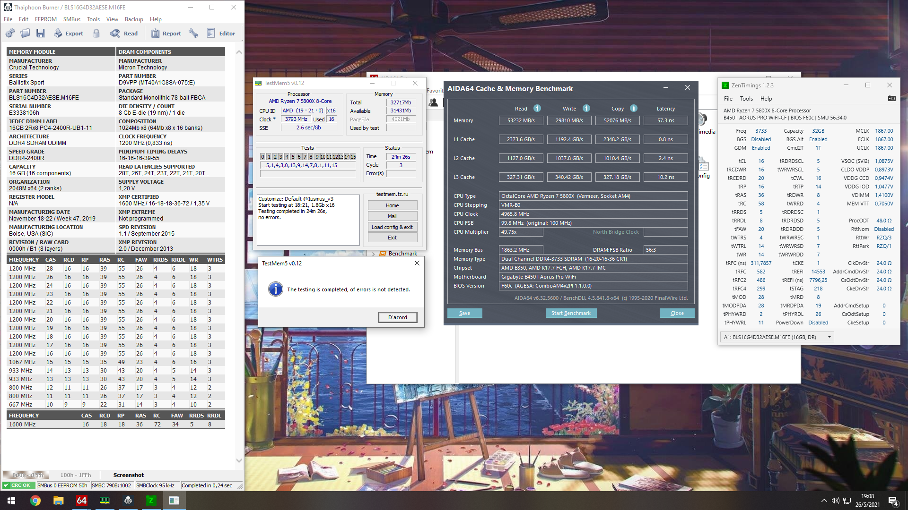Image resolution: width=908 pixels, height=510 pixels.
Task: Click Load config & exit button
Action: [x=392, y=227]
